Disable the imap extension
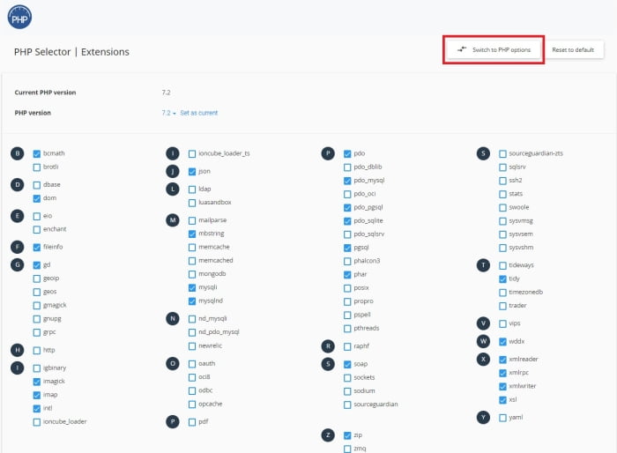This screenshot has height=453, width=617. click(37, 395)
